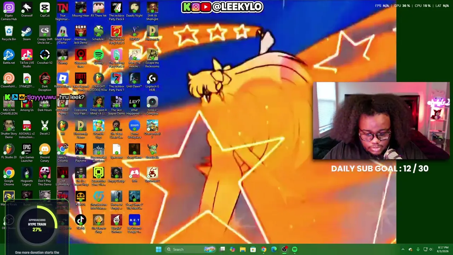Screen dimensions: 453x255
Task: Click the Overcooked! 2 desktop icon
Action: pos(152,129)
